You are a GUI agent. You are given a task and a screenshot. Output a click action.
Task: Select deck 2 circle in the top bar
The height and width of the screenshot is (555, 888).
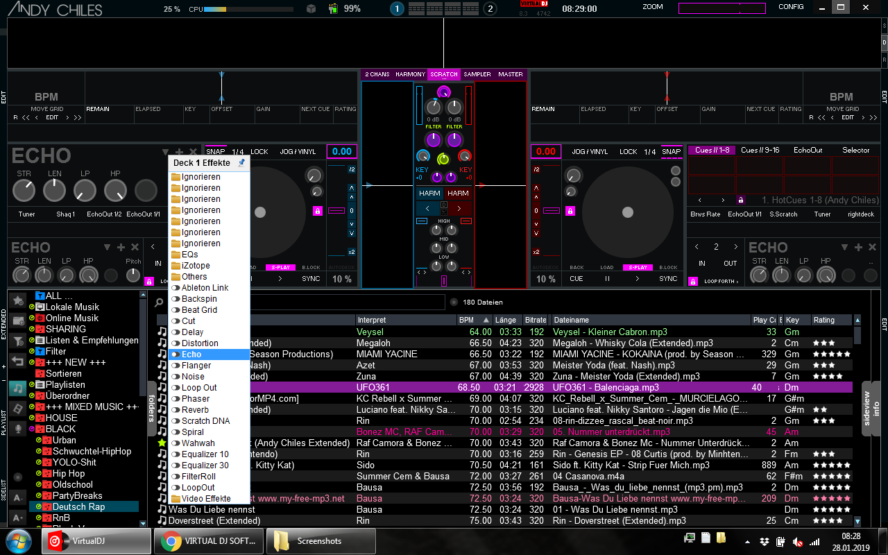pyautogui.click(x=490, y=9)
